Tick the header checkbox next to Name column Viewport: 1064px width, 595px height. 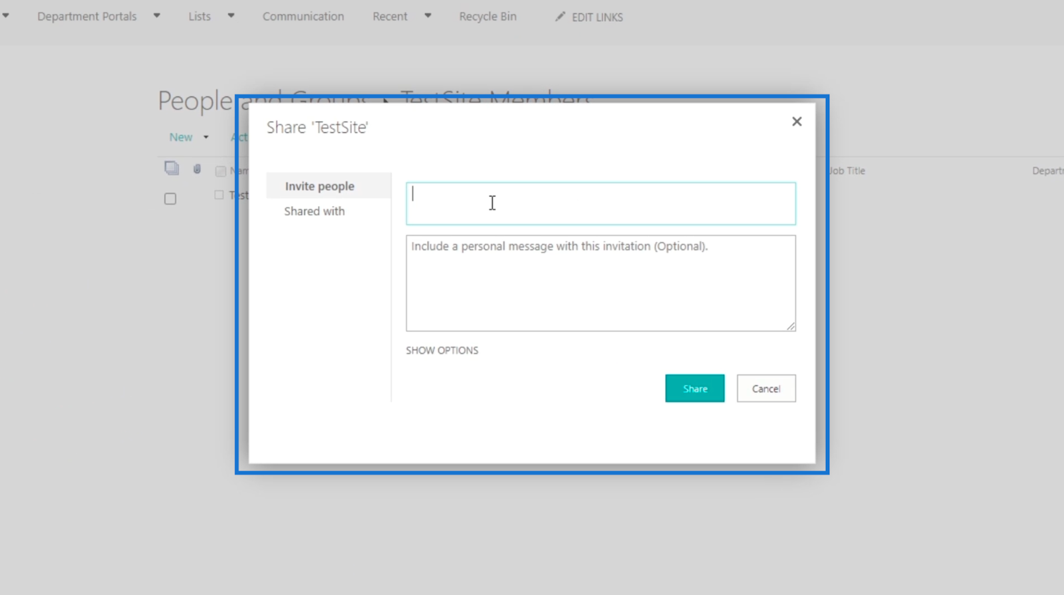[x=221, y=172]
